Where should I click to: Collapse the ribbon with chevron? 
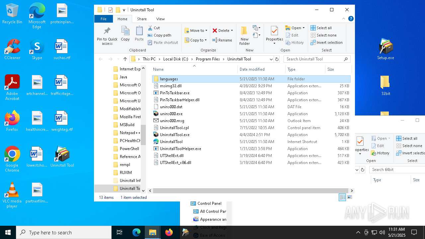(344, 19)
